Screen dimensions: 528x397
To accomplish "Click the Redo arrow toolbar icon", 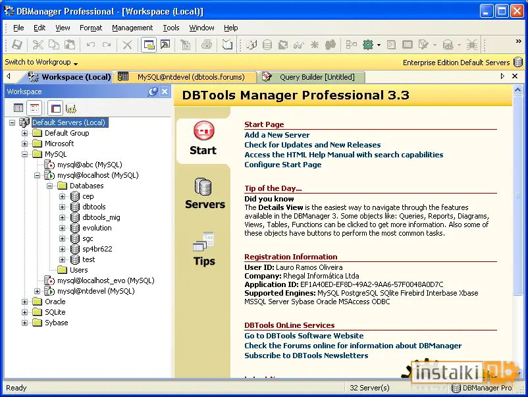I will 107,45.
